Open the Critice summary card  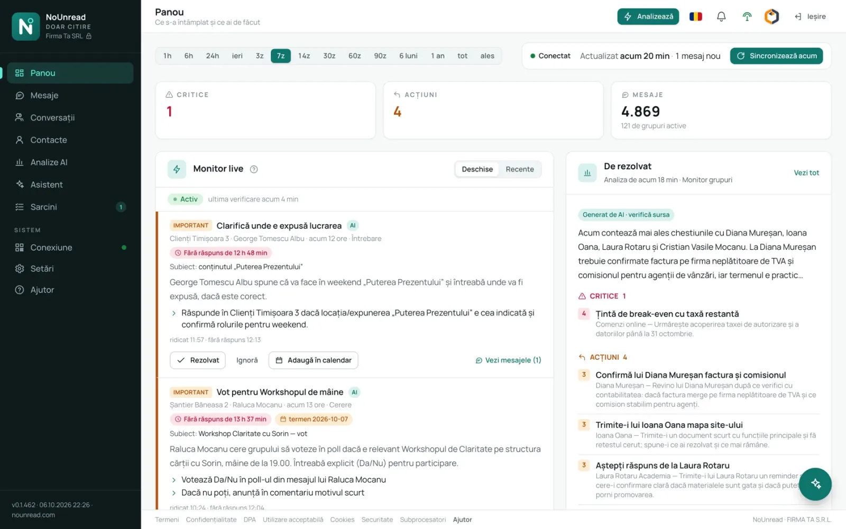pyautogui.click(x=265, y=110)
